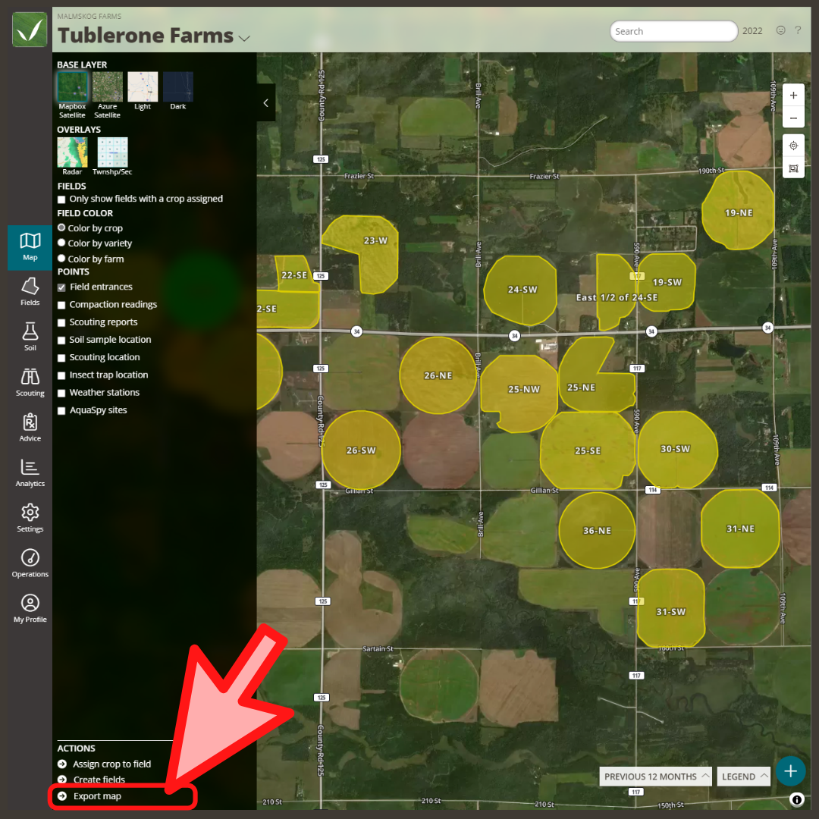The height and width of the screenshot is (819, 819).
Task: Open help question mark icon
Action: pyautogui.click(x=798, y=30)
